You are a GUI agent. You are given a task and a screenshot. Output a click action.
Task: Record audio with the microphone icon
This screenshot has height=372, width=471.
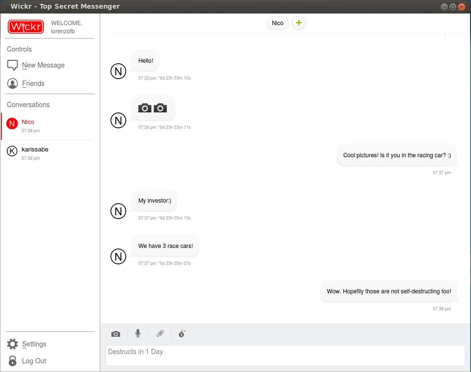pyautogui.click(x=138, y=333)
